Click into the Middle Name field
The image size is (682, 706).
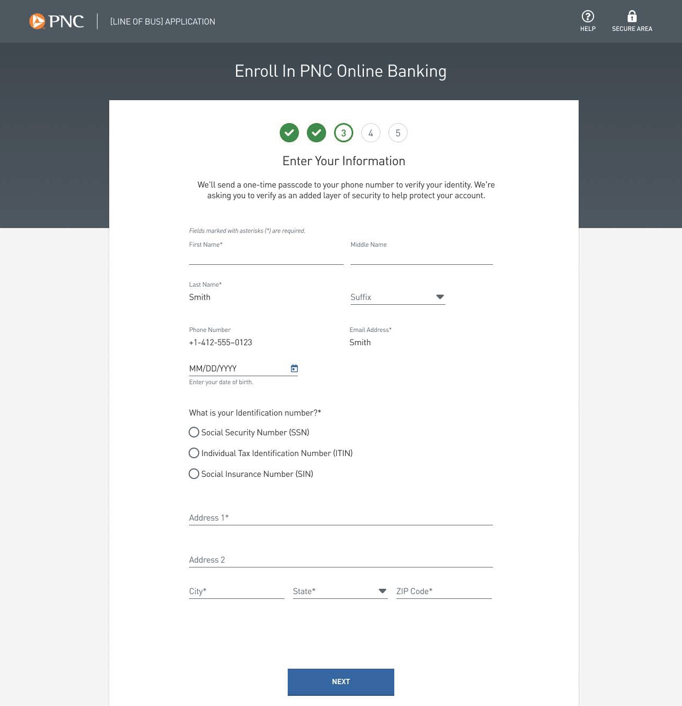[421, 257]
